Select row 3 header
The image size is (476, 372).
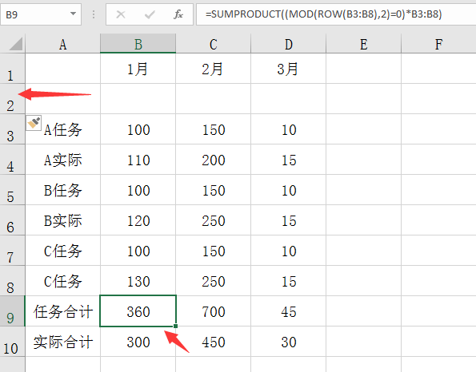point(13,129)
